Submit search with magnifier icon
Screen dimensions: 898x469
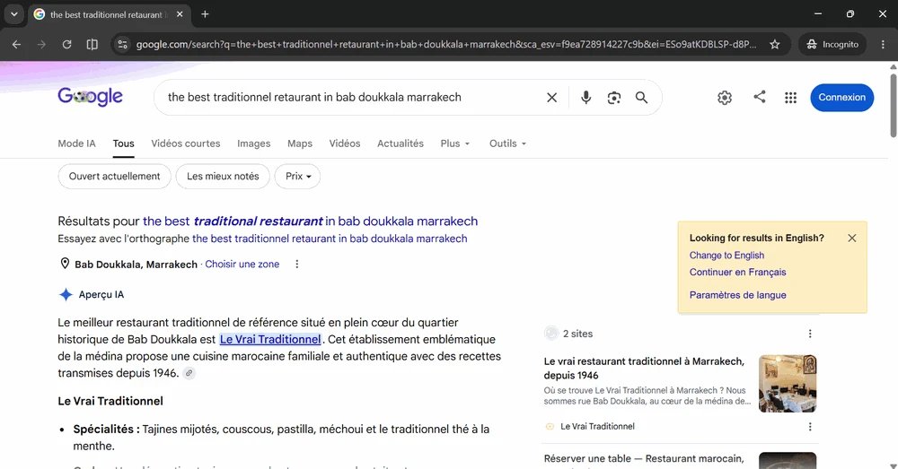pos(641,97)
